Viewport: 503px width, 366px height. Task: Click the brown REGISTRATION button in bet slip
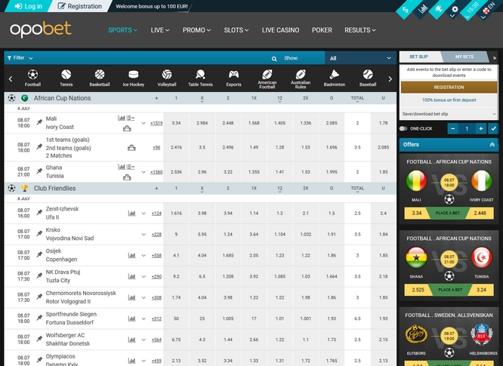click(x=449, y=88)
